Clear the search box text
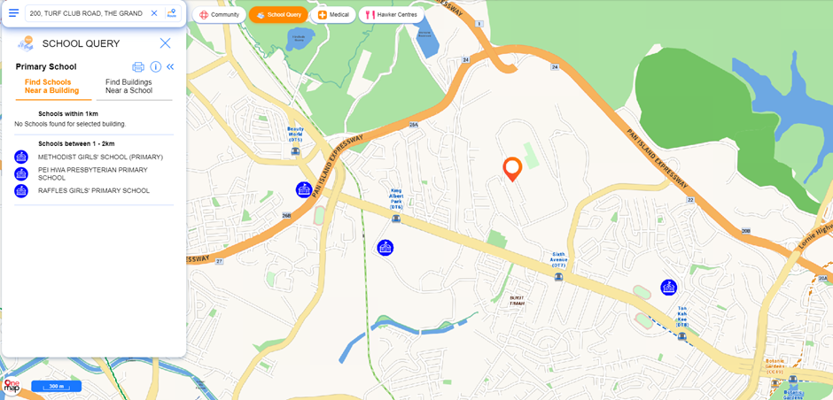Viewport: 833px width, 400px height. point(154,13)
